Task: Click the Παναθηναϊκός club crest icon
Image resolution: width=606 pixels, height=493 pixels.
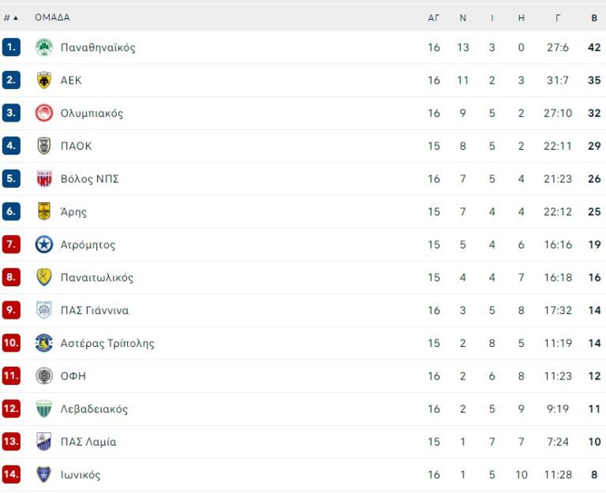Action: (44, 47)
